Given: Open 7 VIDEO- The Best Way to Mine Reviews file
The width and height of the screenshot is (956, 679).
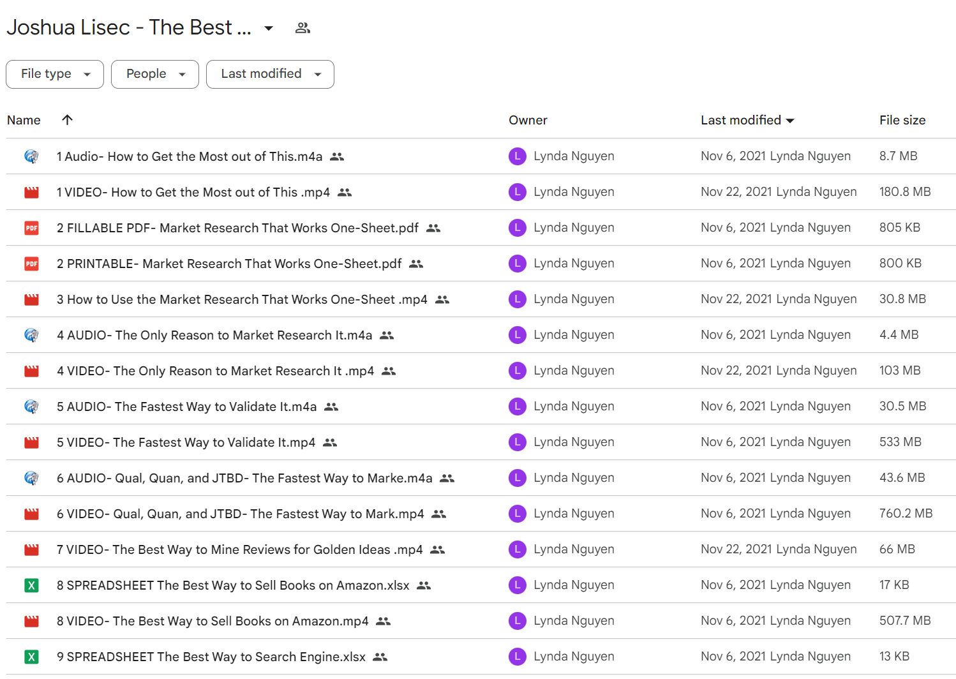Looking at the screenshot, I should (x=239, y=549).
